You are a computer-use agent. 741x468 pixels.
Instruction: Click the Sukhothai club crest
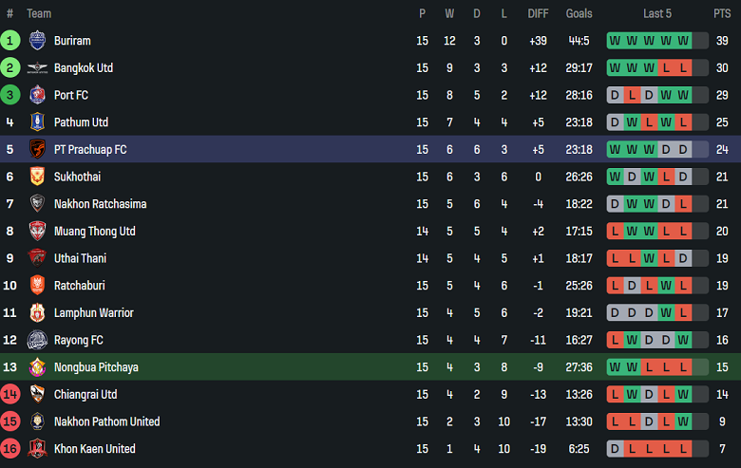tap(37, 177)
